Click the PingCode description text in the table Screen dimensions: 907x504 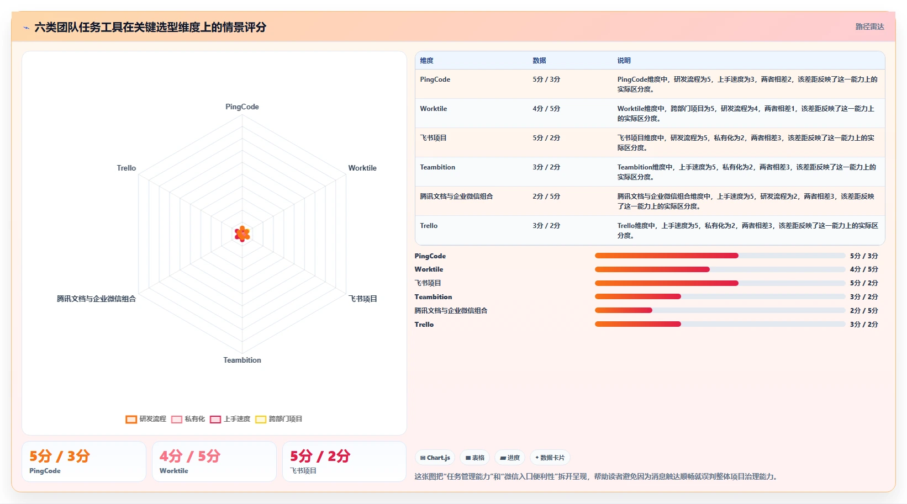click(747, 84)
